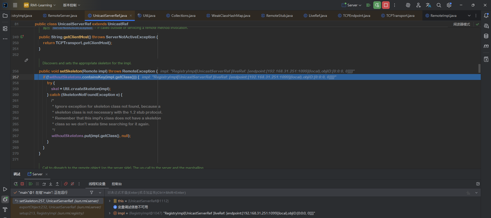The height and width of the screenshot is (218, 491).
Task: Resume program from the debug toolbar
Action: 31,184
